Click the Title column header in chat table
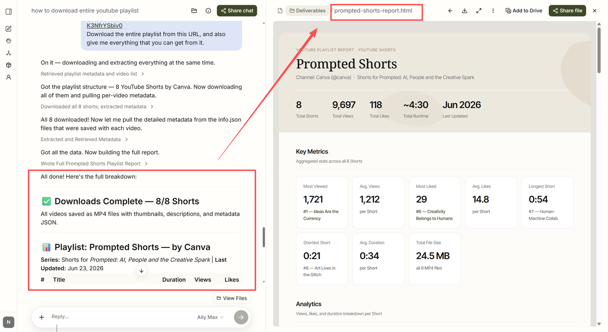Image resolution: width=608 pixels, height=332 pixels. 59,279
